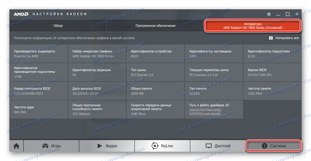Click the clipboard icon beside Копировать все

point(271,38)
